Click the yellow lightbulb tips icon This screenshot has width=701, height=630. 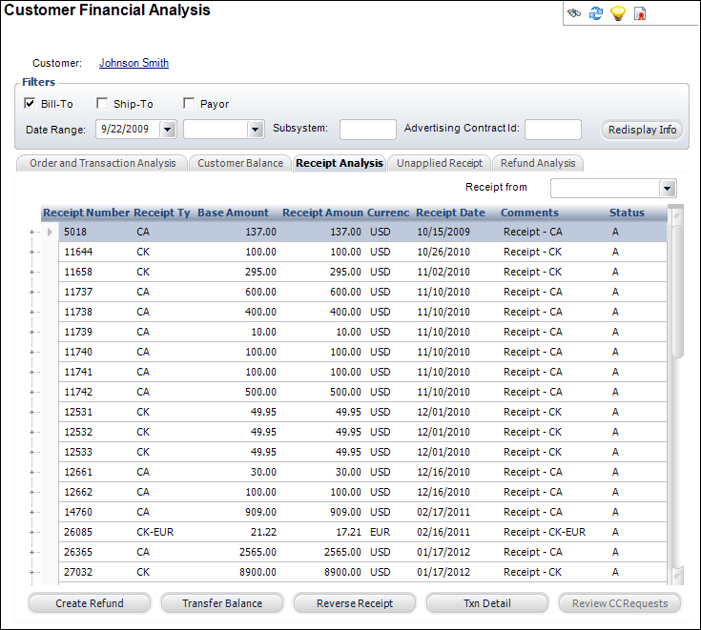pos(617,13)
